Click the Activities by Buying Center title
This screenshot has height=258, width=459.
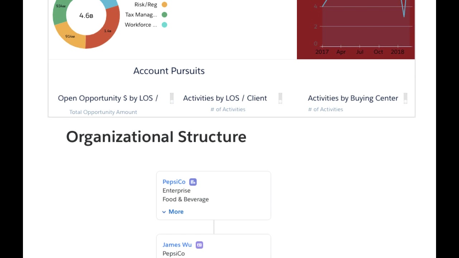[x=353, y=98]
